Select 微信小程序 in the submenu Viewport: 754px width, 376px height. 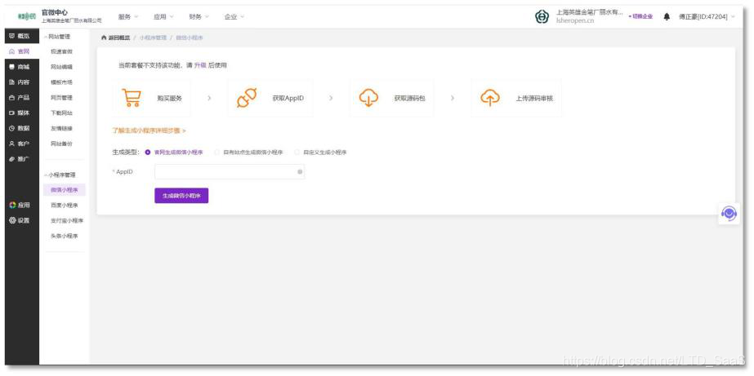click(x=65, y=190)
